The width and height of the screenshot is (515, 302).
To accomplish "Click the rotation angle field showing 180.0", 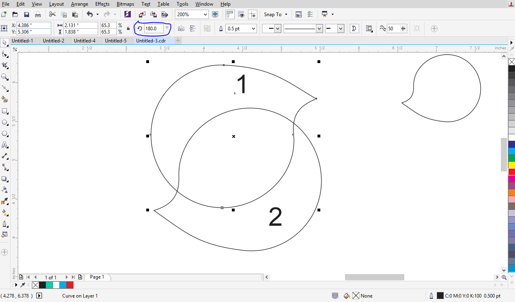I will pos(153,29).
